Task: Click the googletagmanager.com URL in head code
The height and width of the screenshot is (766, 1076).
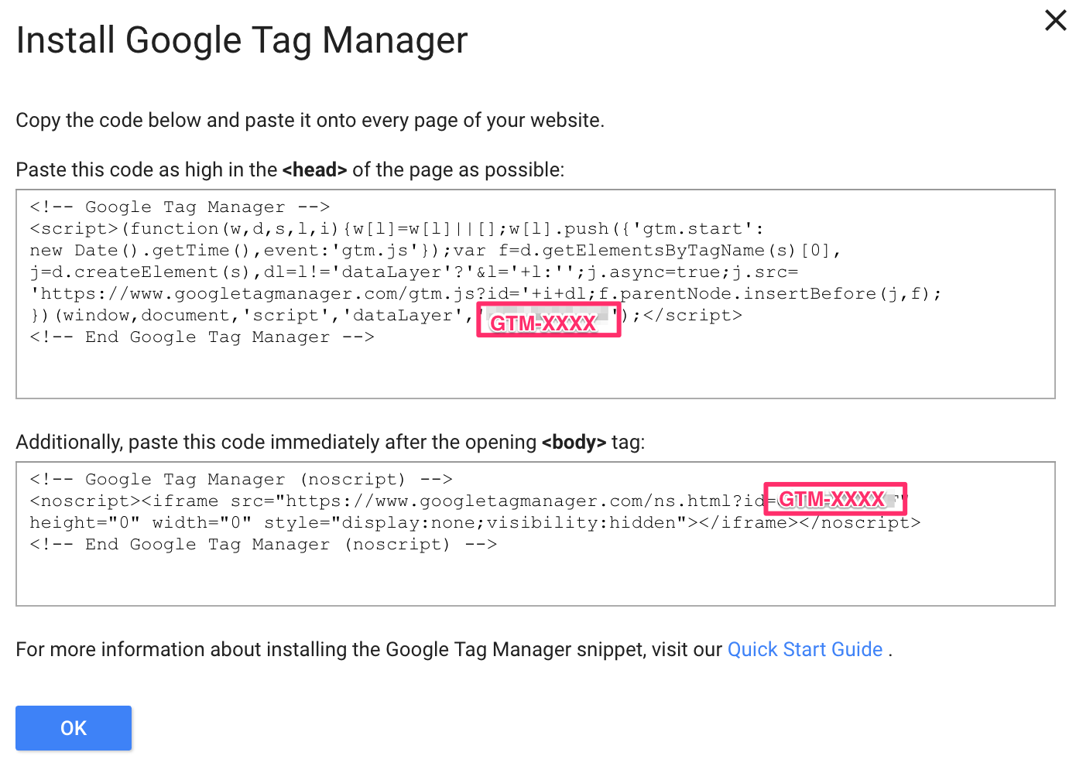Action: (x=255, y=293)
